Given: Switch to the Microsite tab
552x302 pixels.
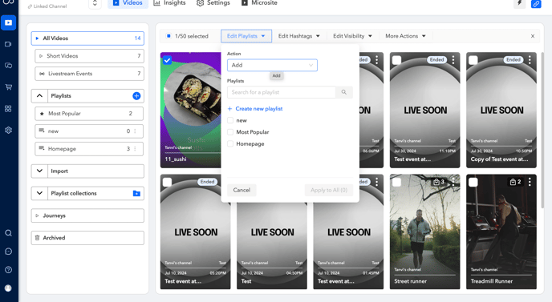Looking at the screenshot, I should (259, 3).
